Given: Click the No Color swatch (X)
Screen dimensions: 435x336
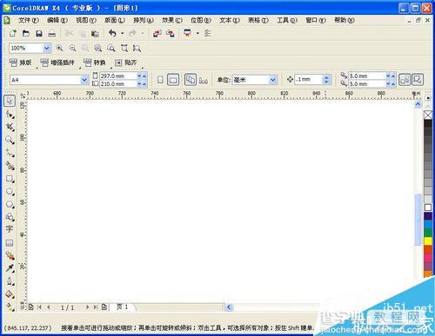Looking at the screenshot, I should click(x=428, y=115).
